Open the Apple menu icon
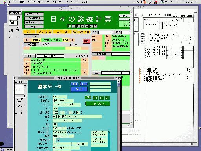201x151 pixels. (5, 2)
